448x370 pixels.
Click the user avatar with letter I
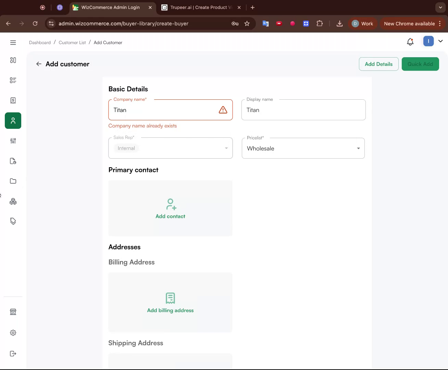(428, 41)
